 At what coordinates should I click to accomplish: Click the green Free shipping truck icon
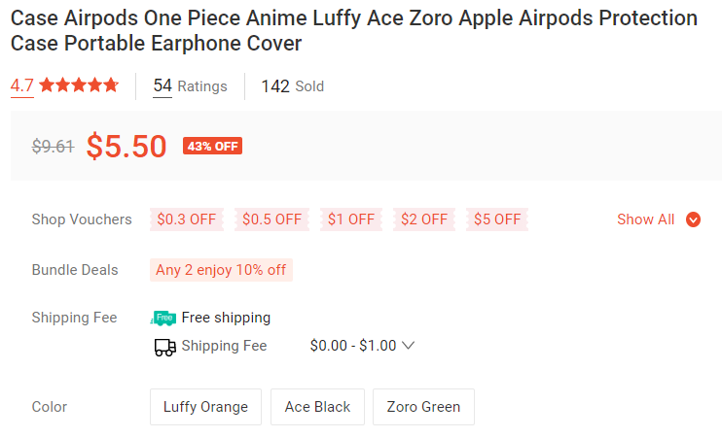164,318
